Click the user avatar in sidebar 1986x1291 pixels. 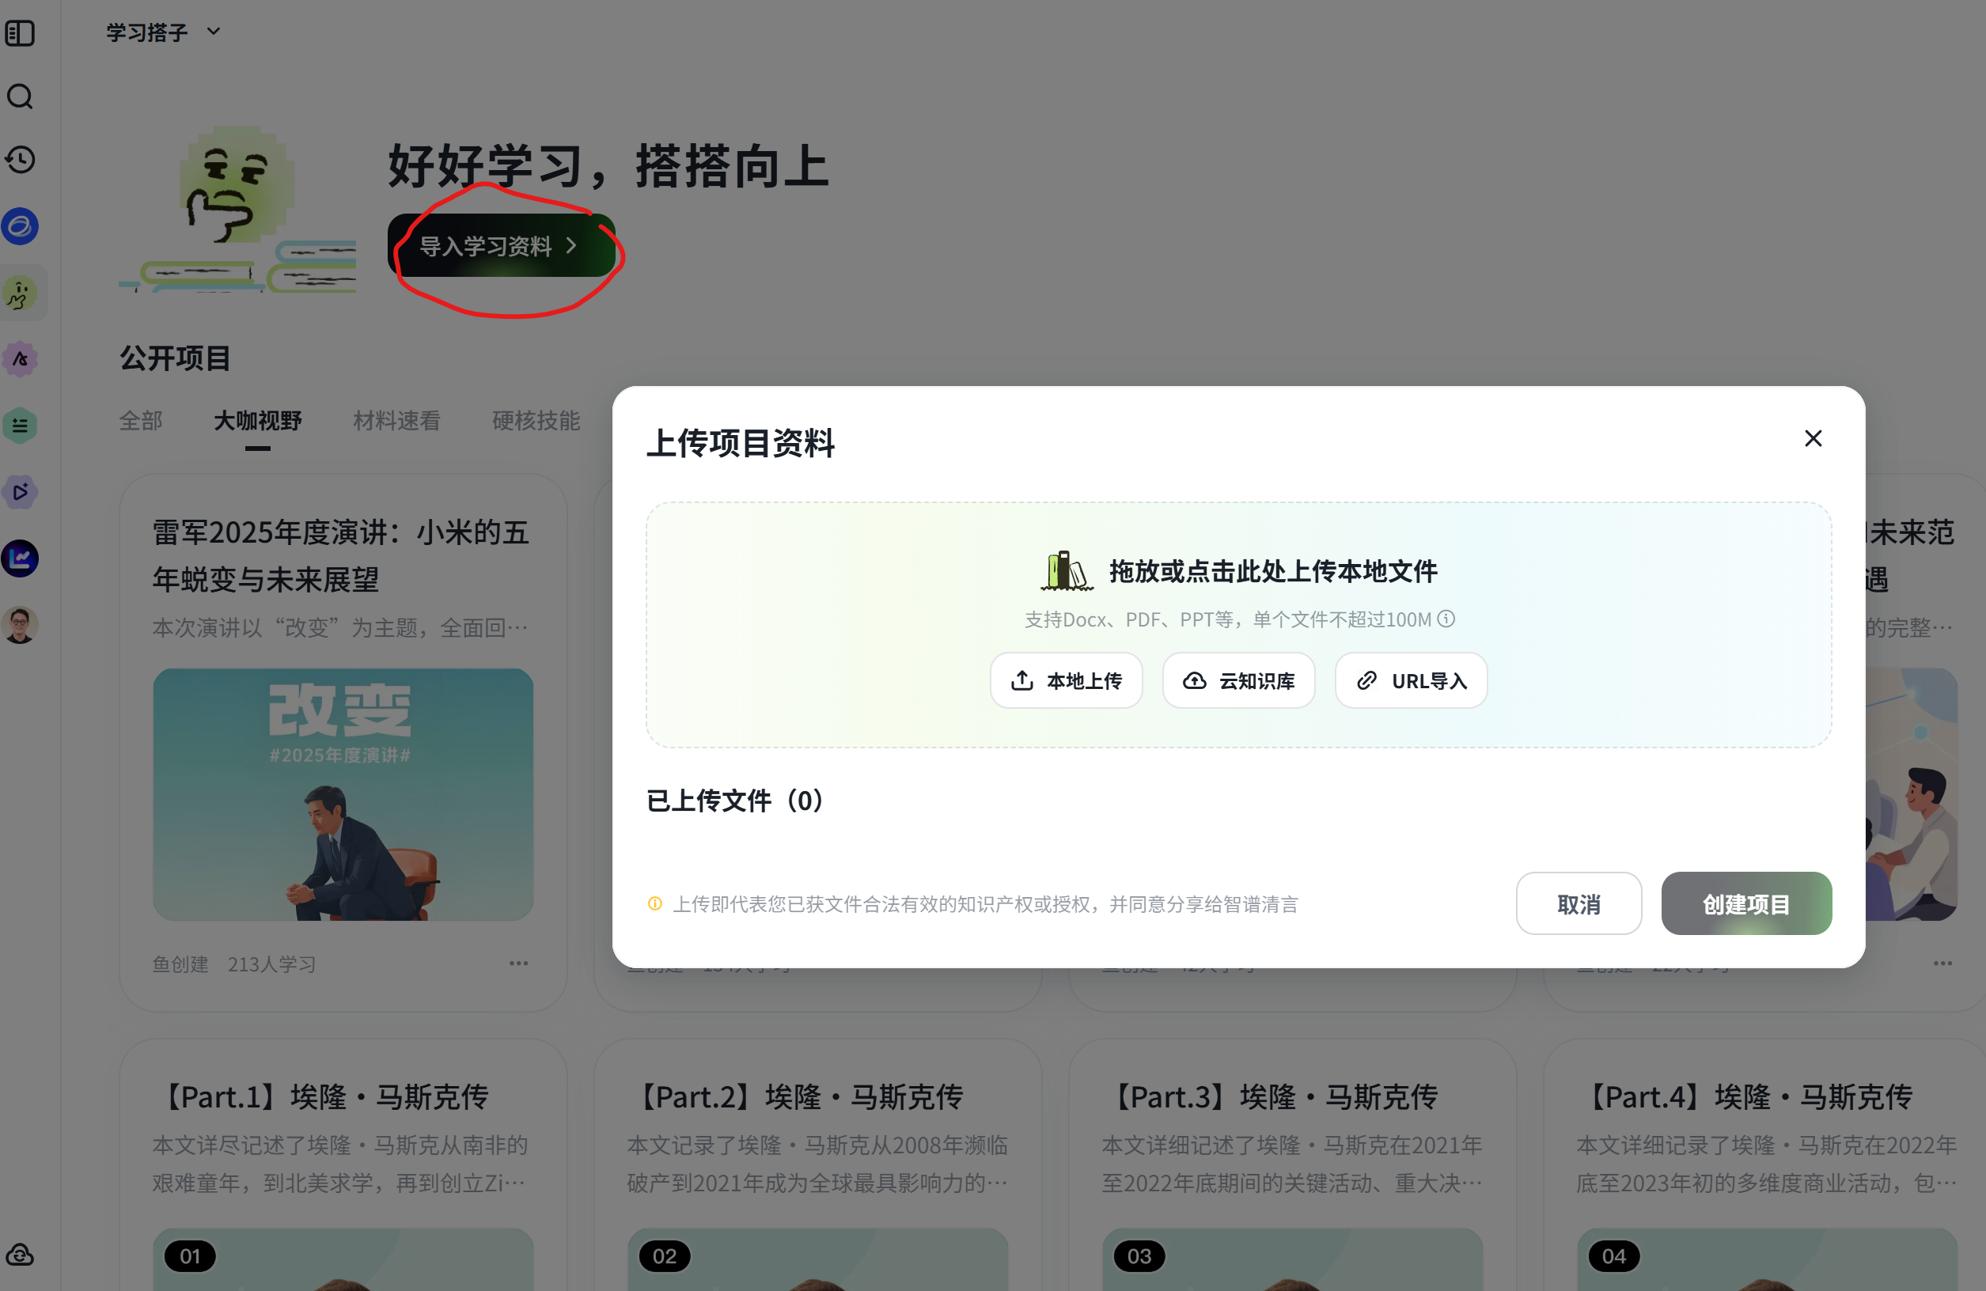20,624
